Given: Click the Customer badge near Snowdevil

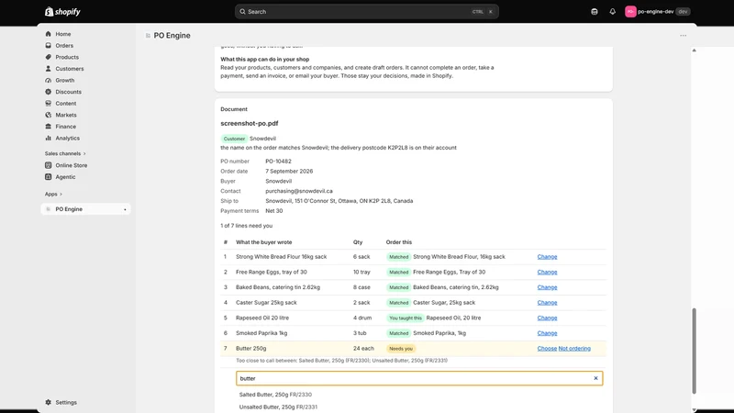Looking at the screenshot, I should (234, 139).
